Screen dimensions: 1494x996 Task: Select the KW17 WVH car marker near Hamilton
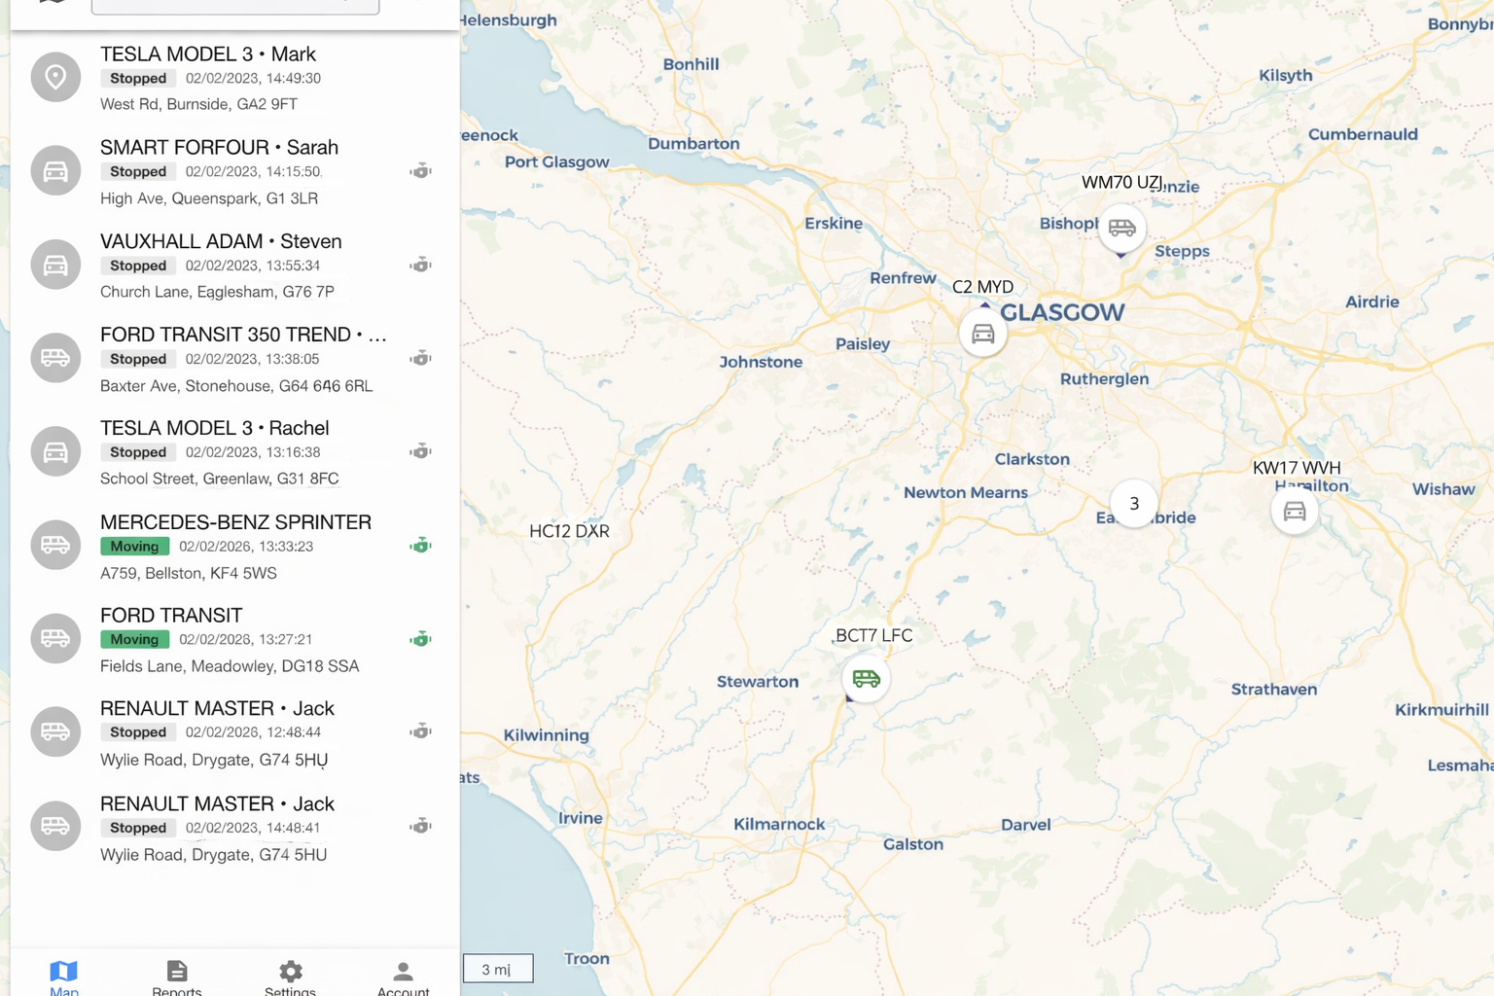click(x=1294, y=511)
